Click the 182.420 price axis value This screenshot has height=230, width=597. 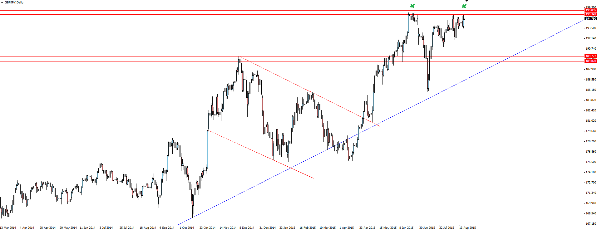point(590,110)
